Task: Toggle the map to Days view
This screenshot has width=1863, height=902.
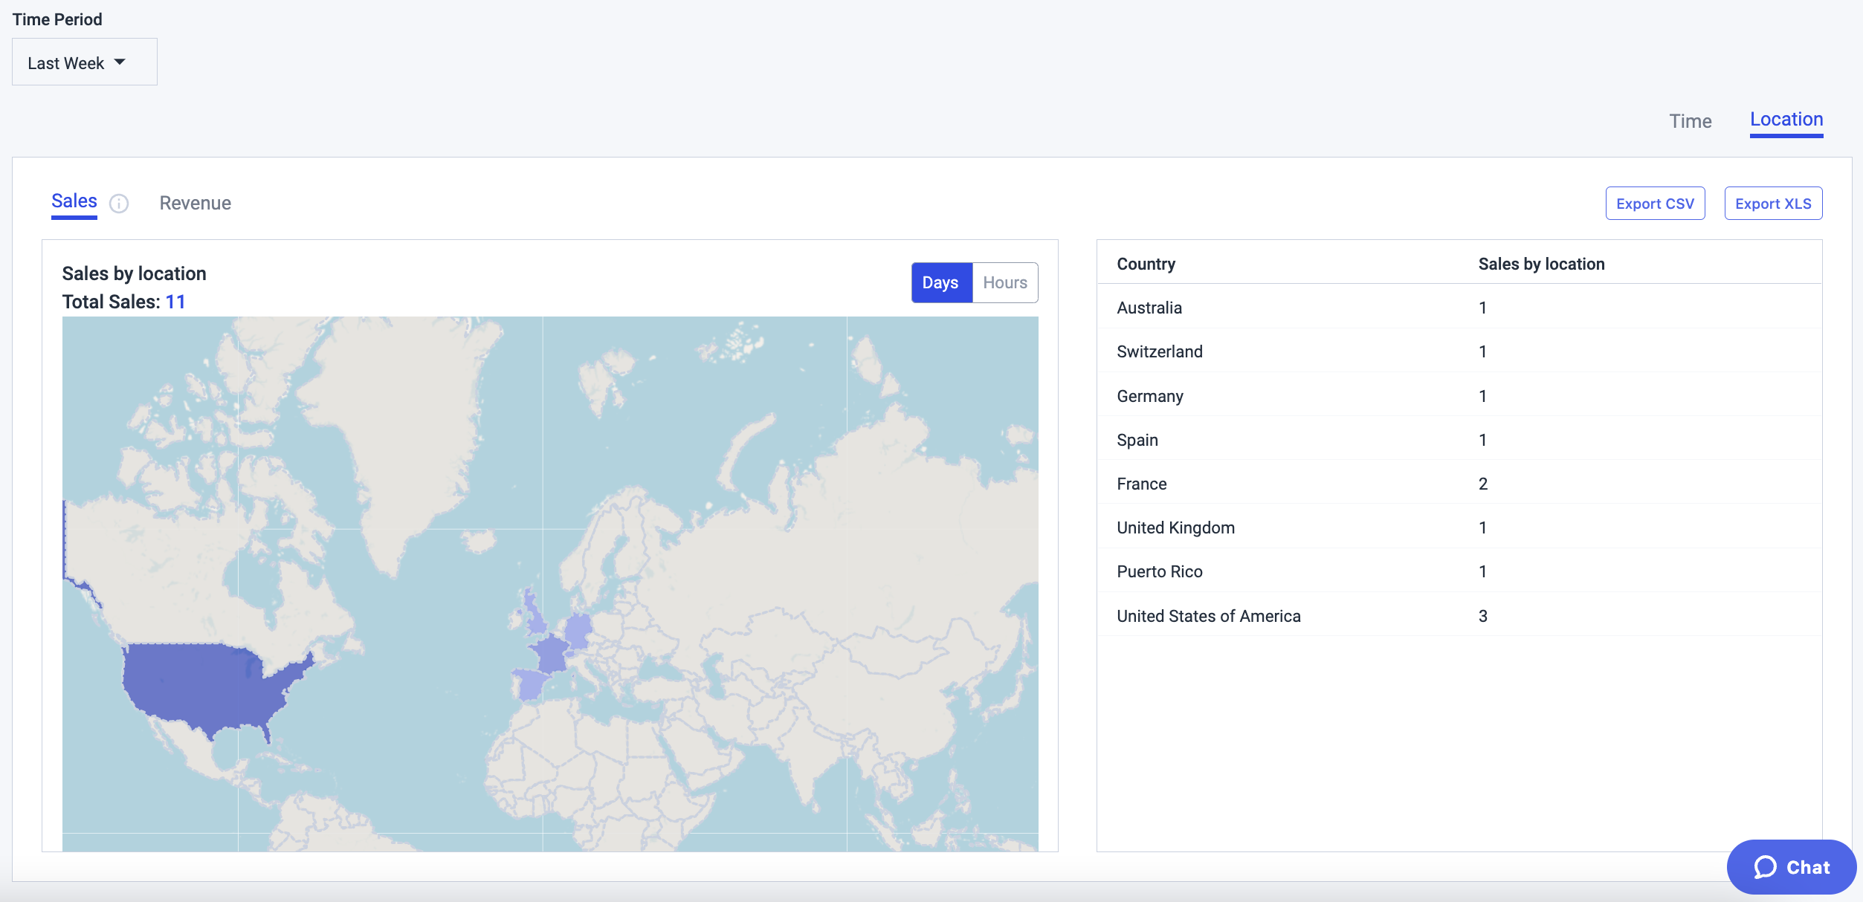Action: click(941, 282)
